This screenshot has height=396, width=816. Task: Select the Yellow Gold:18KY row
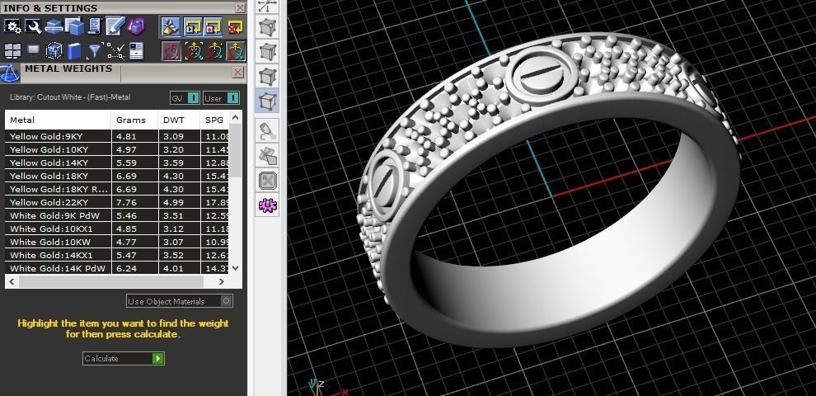(x=117, y=176)
